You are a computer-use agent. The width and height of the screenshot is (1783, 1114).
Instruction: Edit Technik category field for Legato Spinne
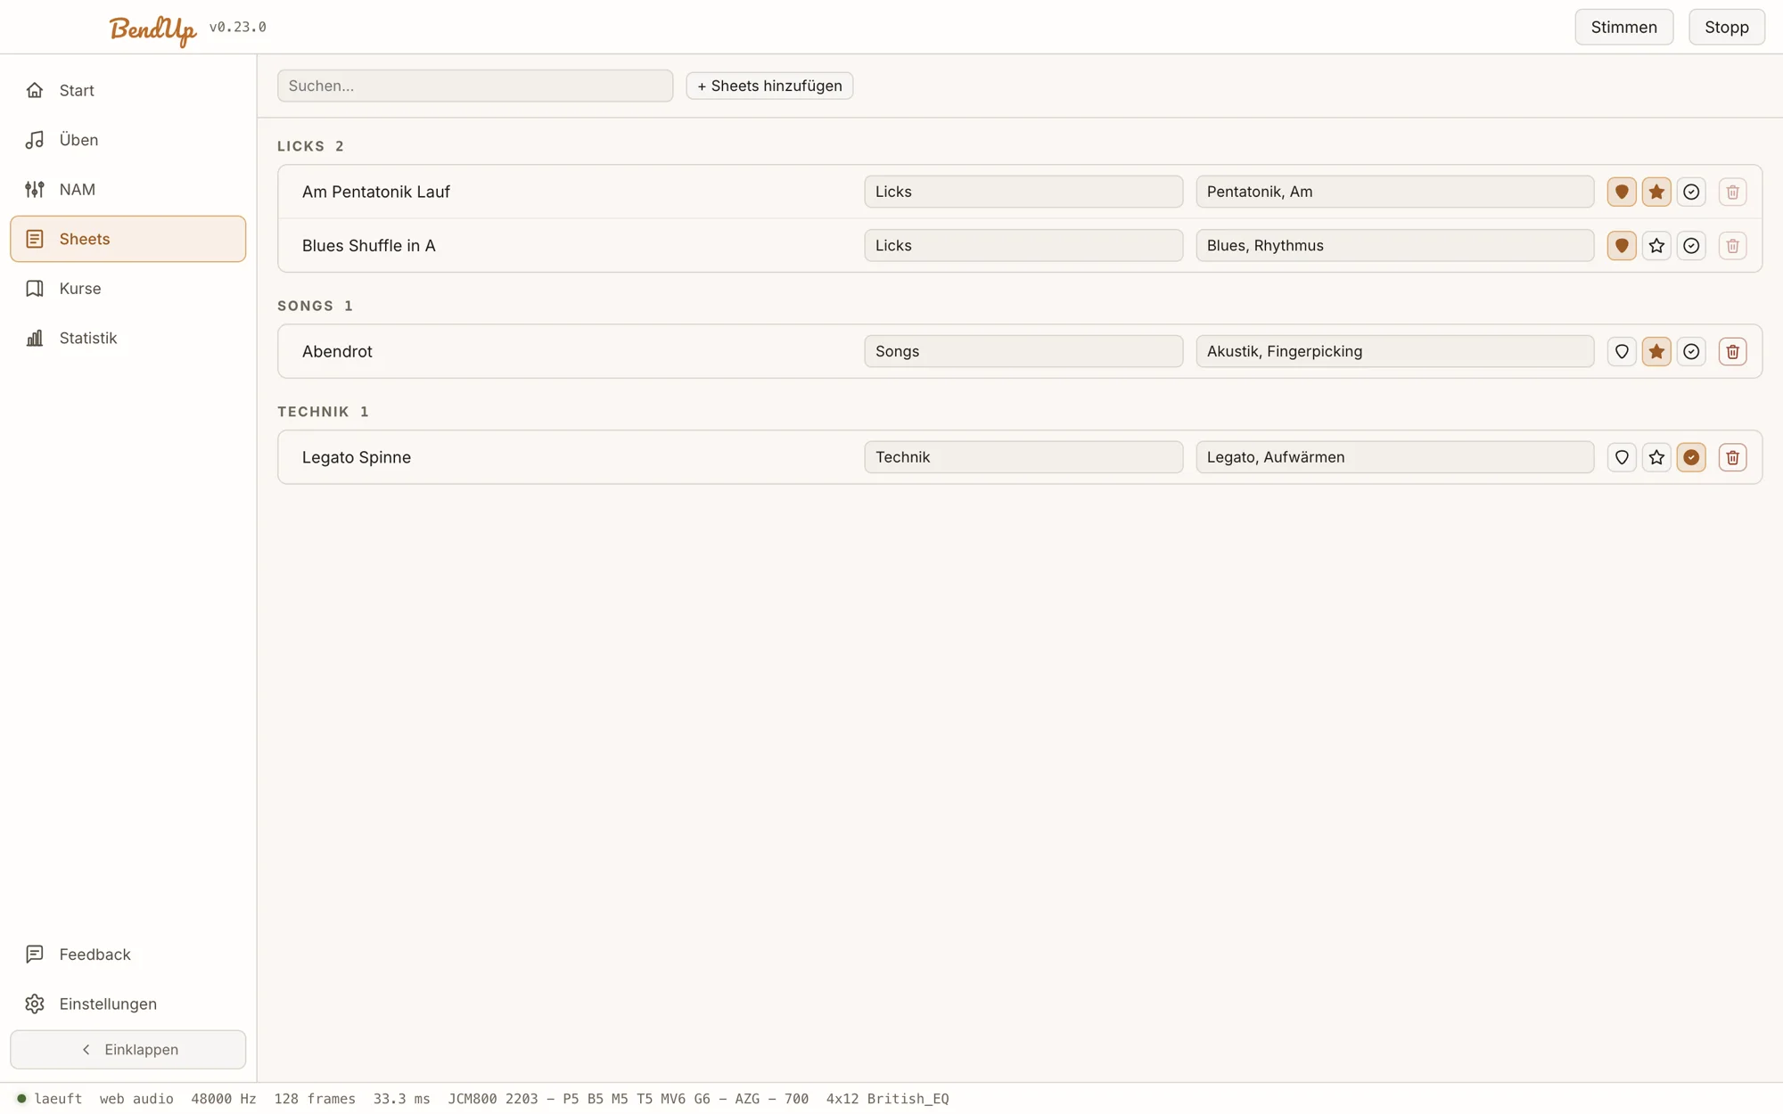1023,457
